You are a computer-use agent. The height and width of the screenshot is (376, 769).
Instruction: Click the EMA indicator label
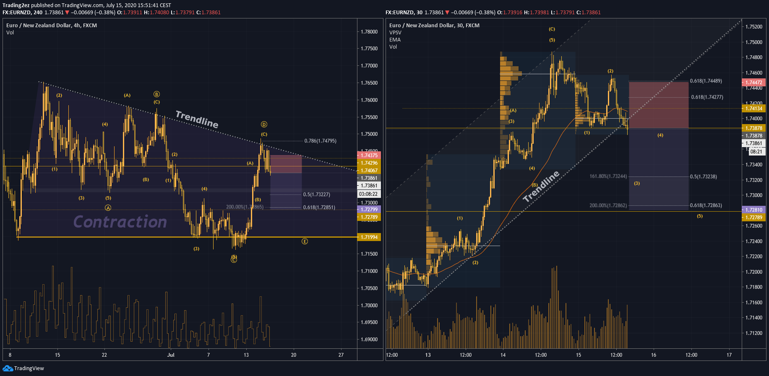click(395, 40)
